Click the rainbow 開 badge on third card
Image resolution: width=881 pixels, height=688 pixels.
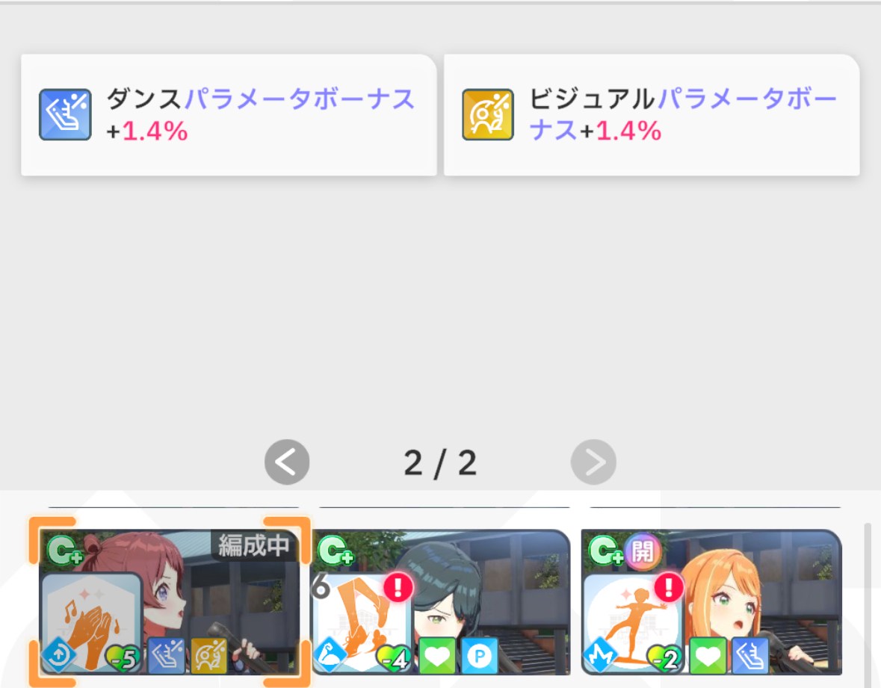click(642, 551)
